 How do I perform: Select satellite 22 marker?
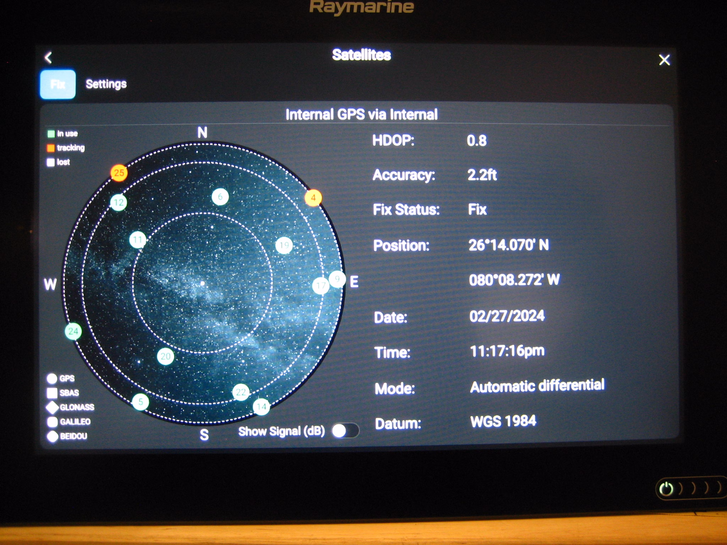click(x=241, y=392)
